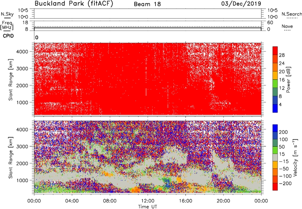302x209 pixels.
Task: Click the 'N.Search' legend label
Action: click(291, 14)
